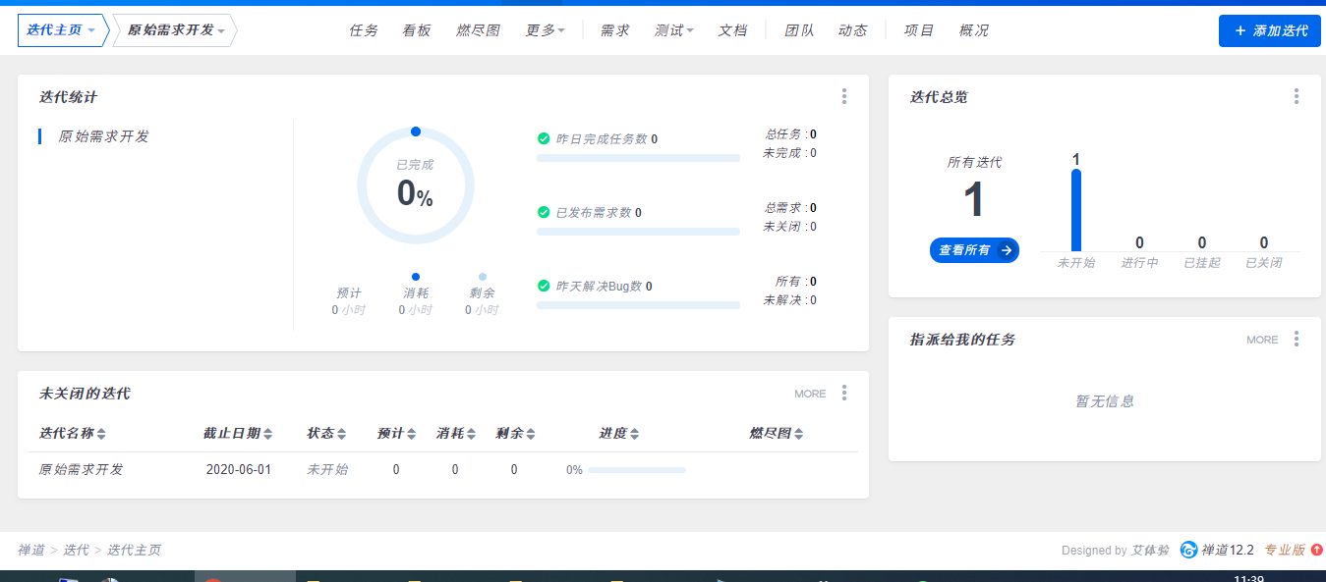
Task: Select 原始需求开发 in 迭代统计 list
Action: tap(104, 136)
